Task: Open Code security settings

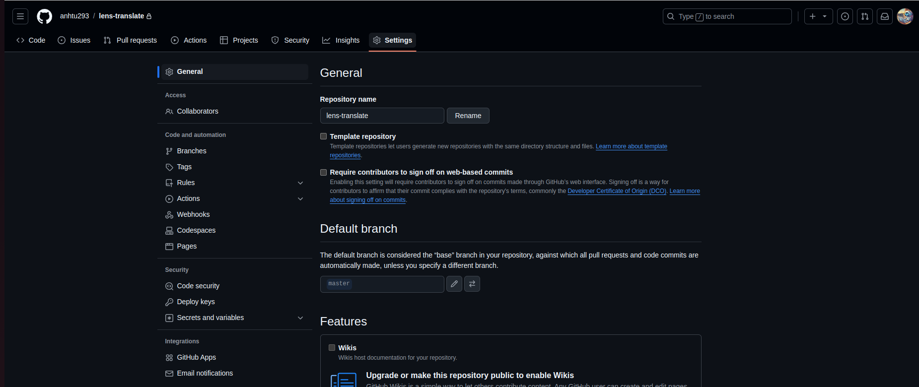Action: (235, 286)
